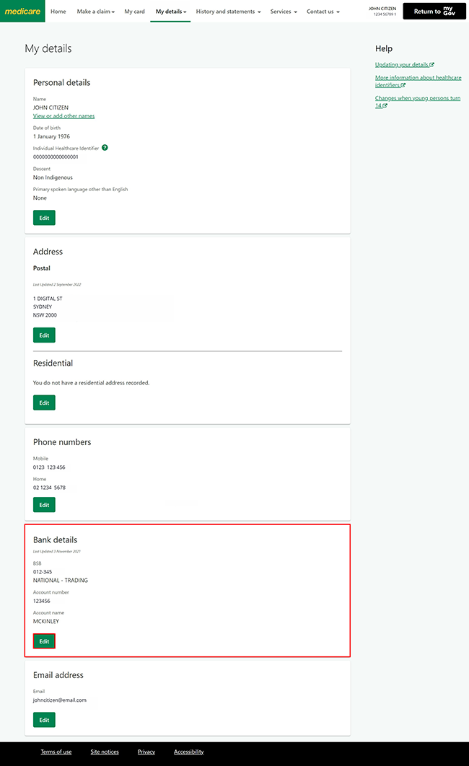Edit the Phone numbers section

pyautogui.click(x=44, y=505)
